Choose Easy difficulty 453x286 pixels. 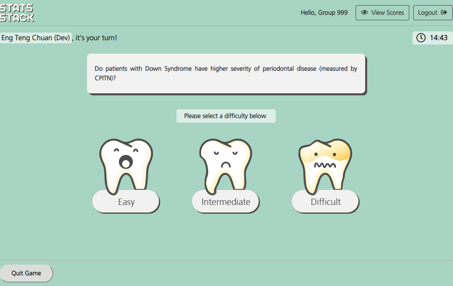[x=126, y=202]
